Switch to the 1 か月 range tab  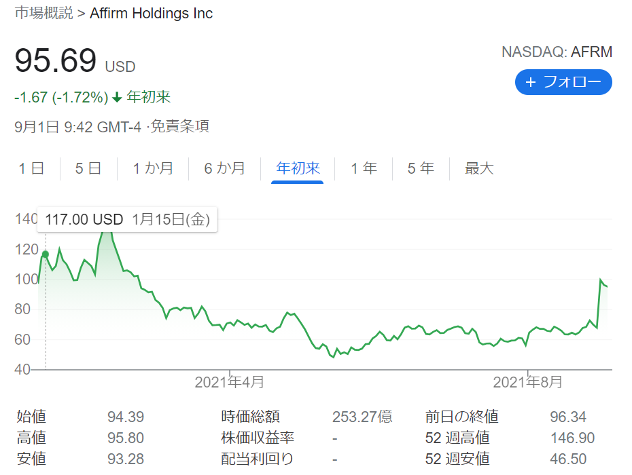[x=153, y=168]
